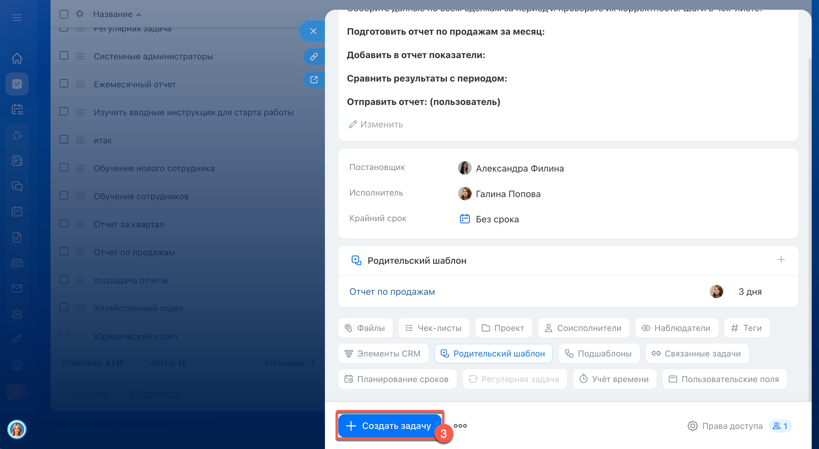Open the Отчет по продажам parent template link
Screen dimensions: 819x449
[x=392, y=292]
